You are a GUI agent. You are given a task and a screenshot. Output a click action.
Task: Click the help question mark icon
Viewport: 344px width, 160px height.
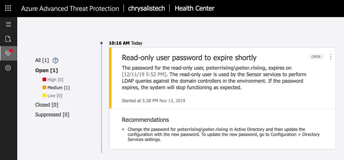55,61
